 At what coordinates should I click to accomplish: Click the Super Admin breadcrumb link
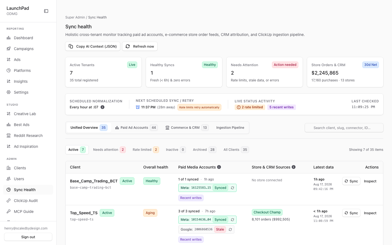[75, 17]
